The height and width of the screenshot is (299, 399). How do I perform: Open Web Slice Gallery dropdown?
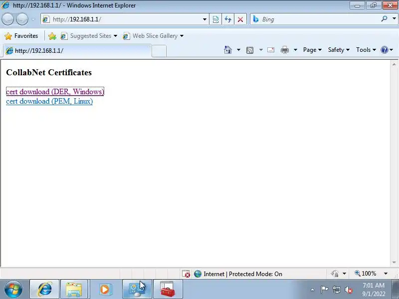pos(153,36)
